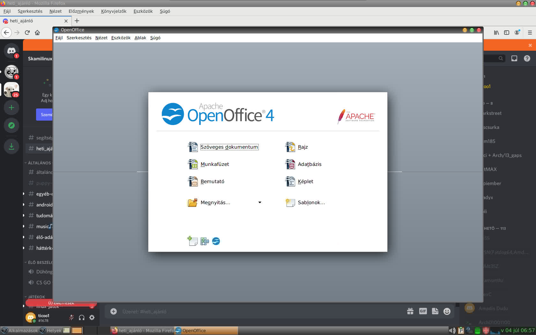Go to Firefox home page
The image size is (536, 335).
point(37,33)
